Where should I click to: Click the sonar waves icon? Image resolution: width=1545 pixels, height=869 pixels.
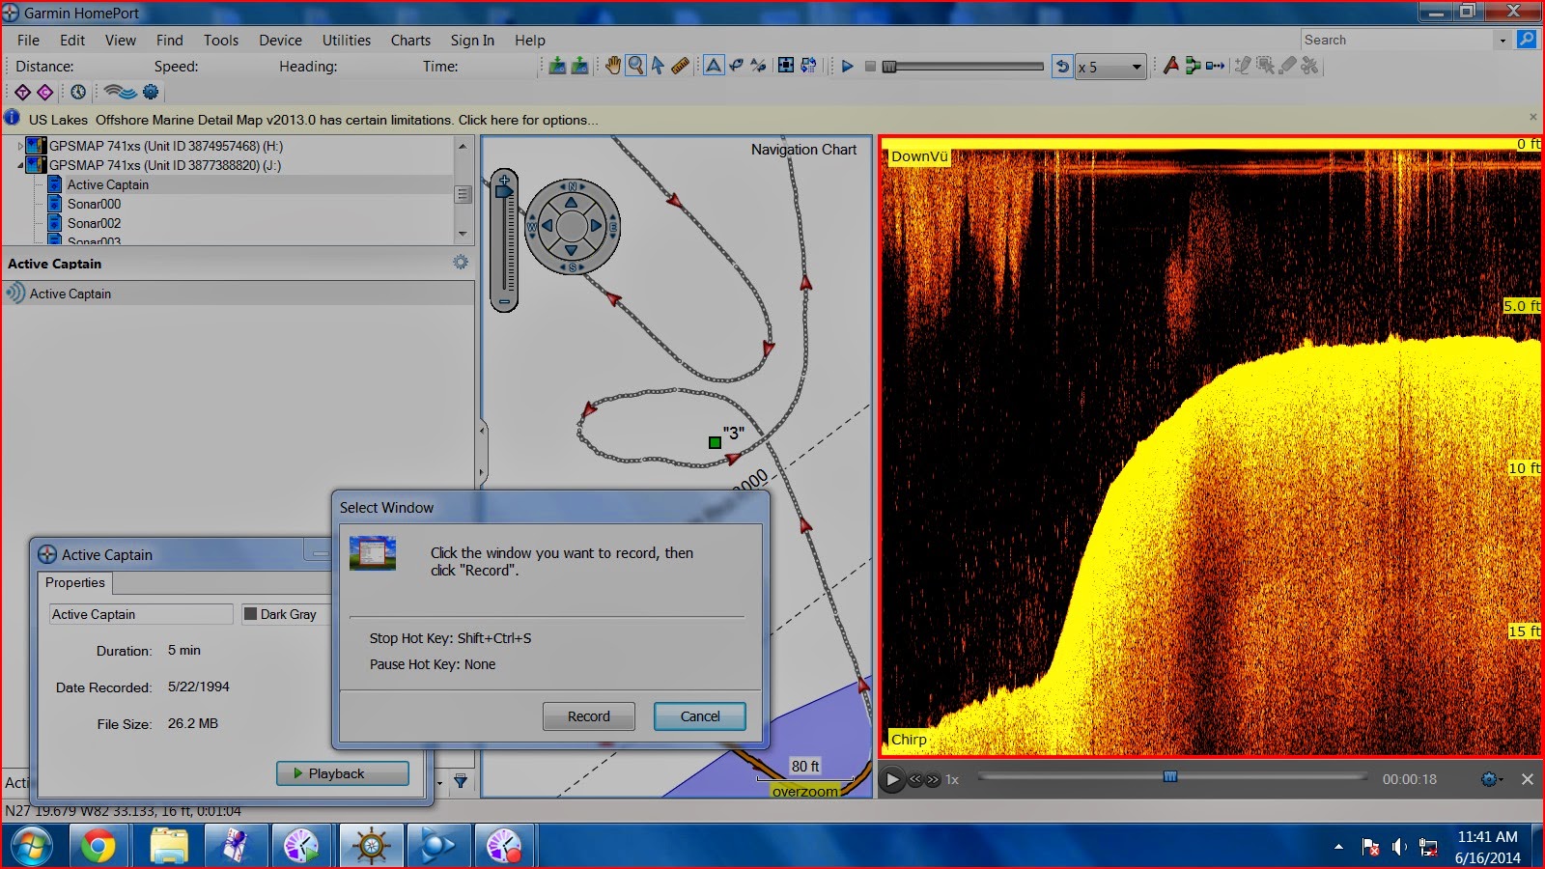(121, 92)
